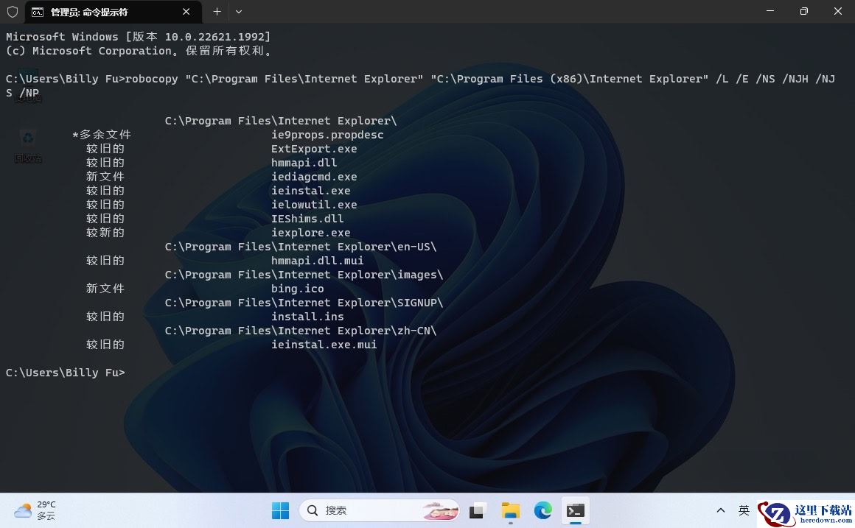855x528 pixels.
Task: Click the bing.ico entry
Action: click(x=298, y=289)
